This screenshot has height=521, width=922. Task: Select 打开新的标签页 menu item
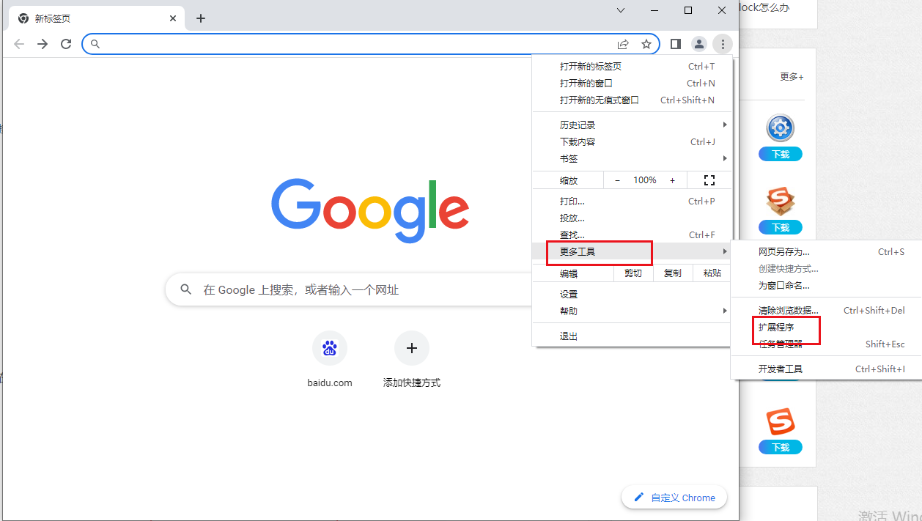point(632,66)
